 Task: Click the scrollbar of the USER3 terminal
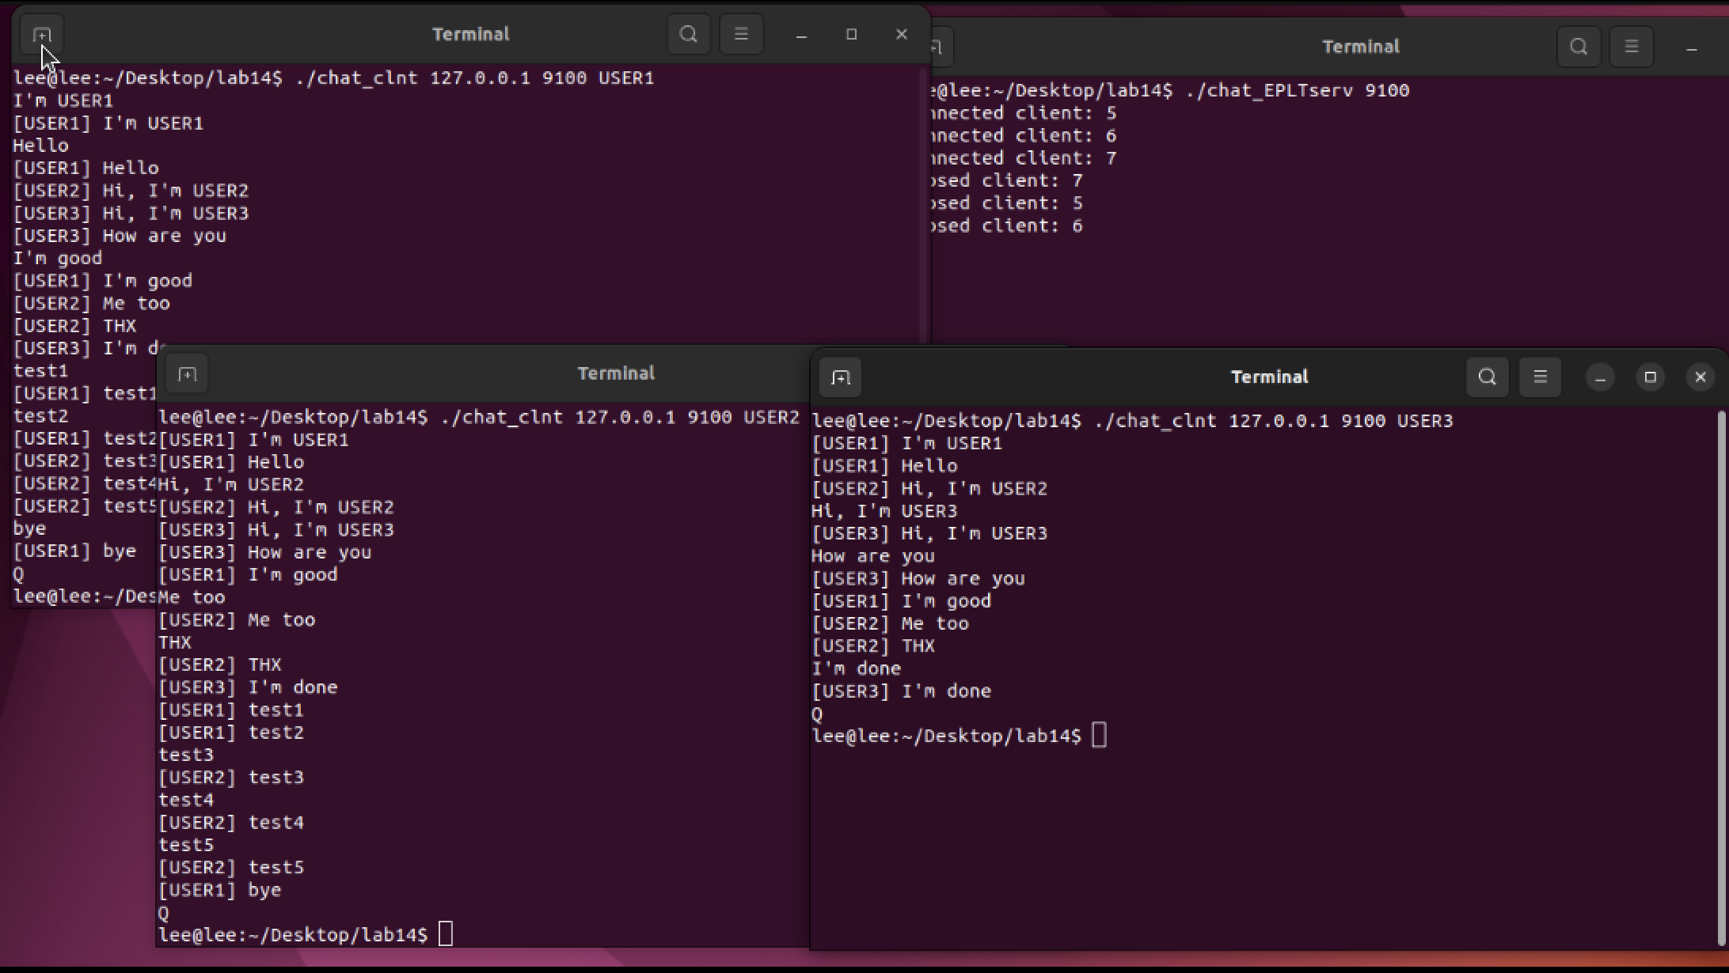(x=1722, y=672)
